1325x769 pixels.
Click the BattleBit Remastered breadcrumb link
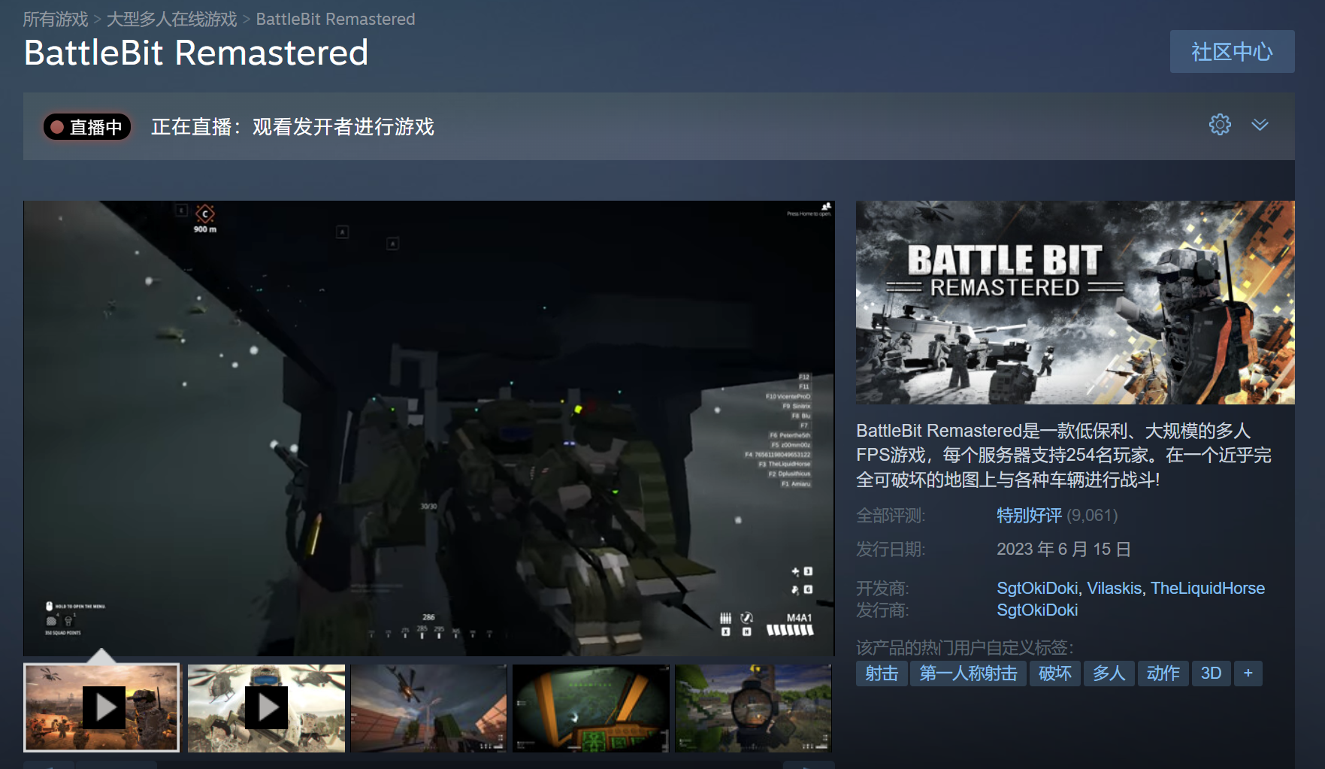coord(335,19)
